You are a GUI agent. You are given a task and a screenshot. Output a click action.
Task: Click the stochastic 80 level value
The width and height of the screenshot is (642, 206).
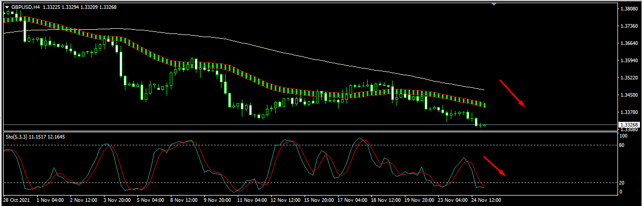coord(622,145)
